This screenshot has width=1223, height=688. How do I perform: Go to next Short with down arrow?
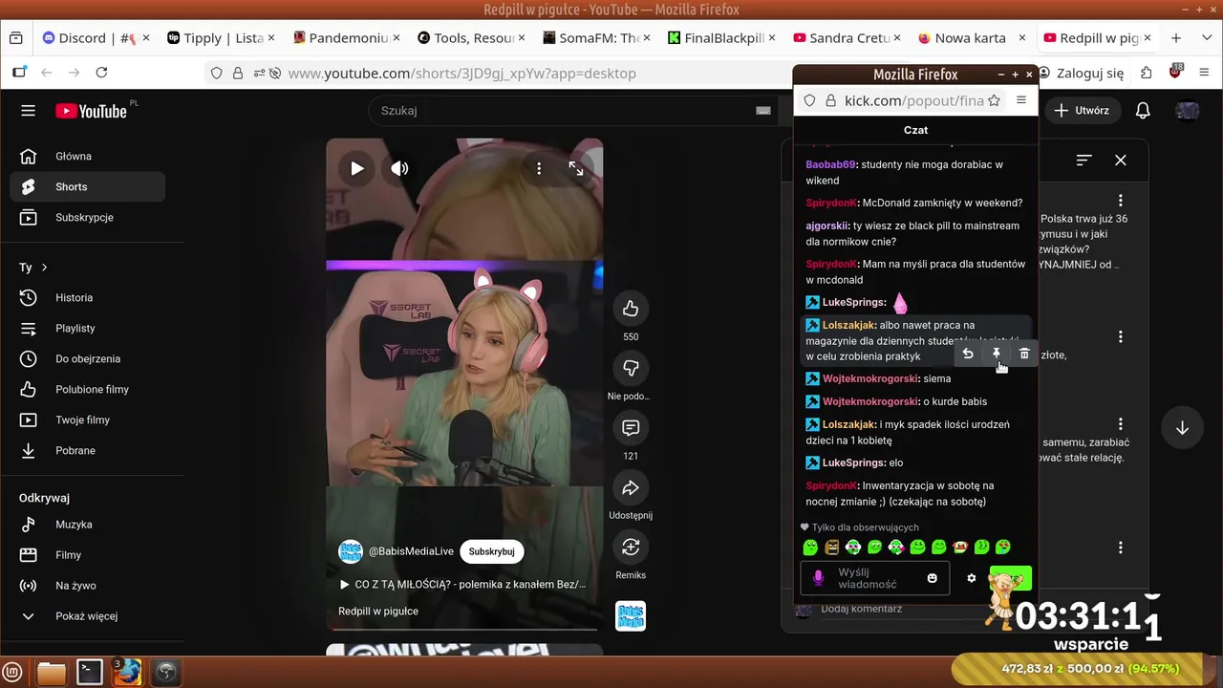(x=1182, y=428)
